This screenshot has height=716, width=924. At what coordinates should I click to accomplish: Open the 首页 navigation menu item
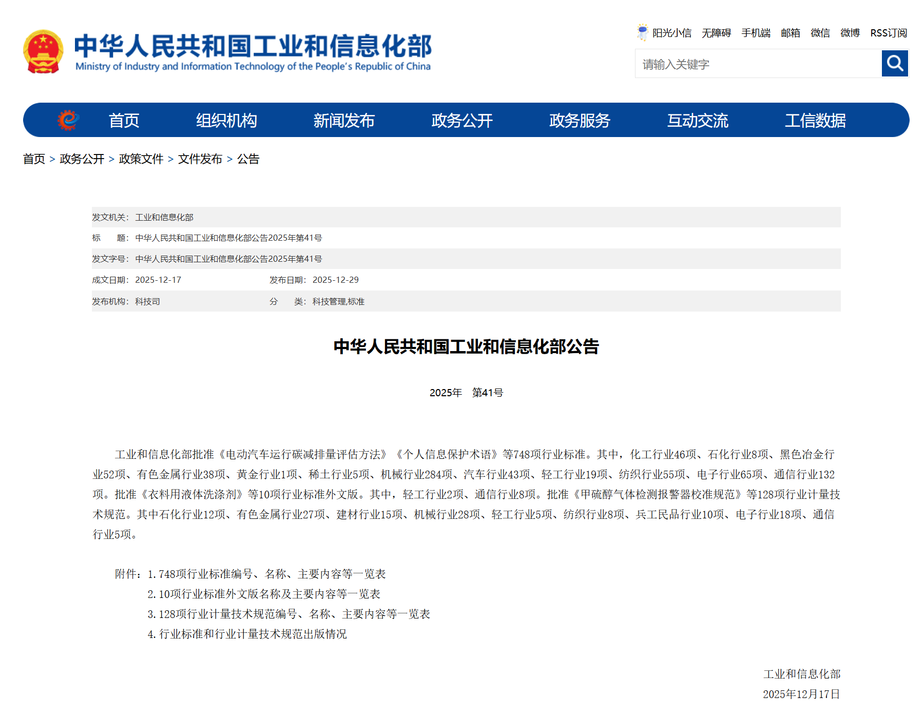pos(124,121)
